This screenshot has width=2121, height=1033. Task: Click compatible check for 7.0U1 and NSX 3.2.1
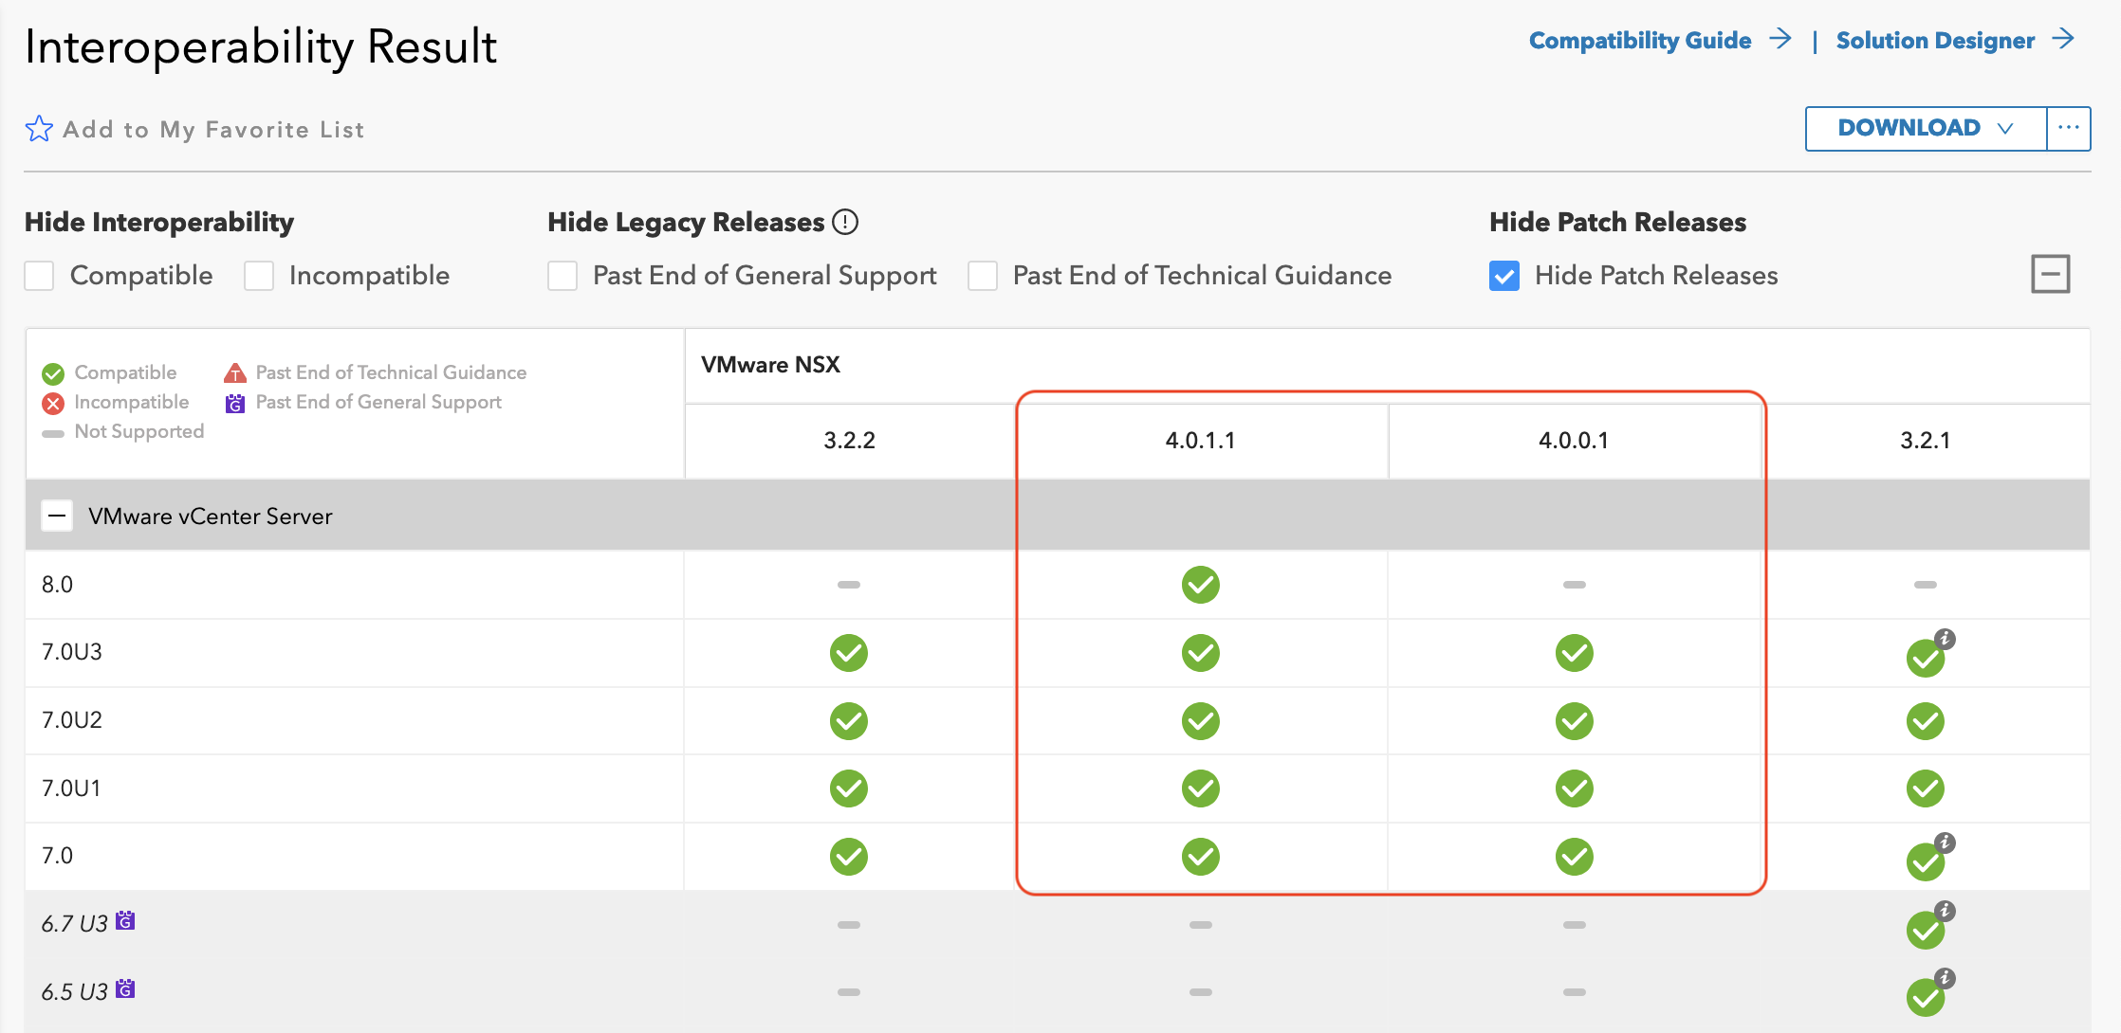click(x=1926, y=788)
